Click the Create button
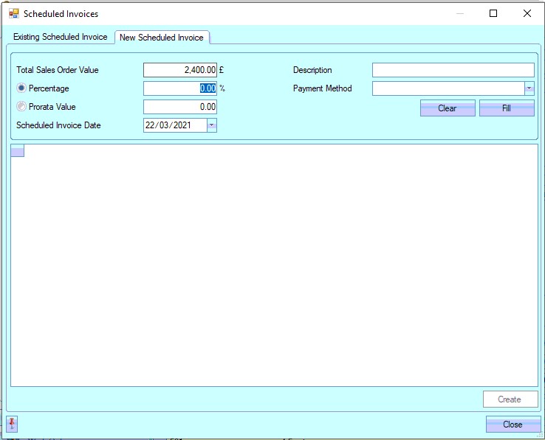 [509, 399]
